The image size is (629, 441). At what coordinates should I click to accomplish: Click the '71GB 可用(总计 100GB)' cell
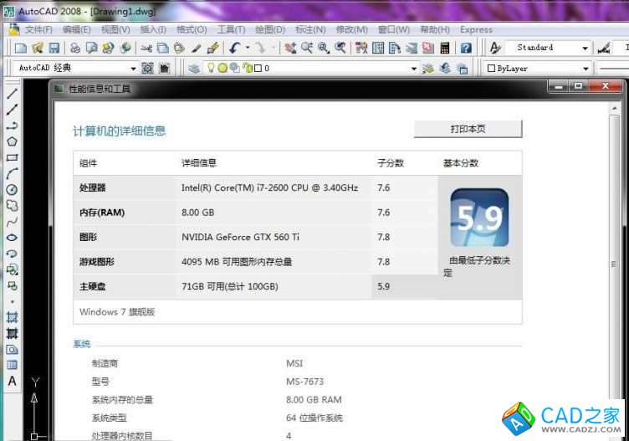[230, 286]
